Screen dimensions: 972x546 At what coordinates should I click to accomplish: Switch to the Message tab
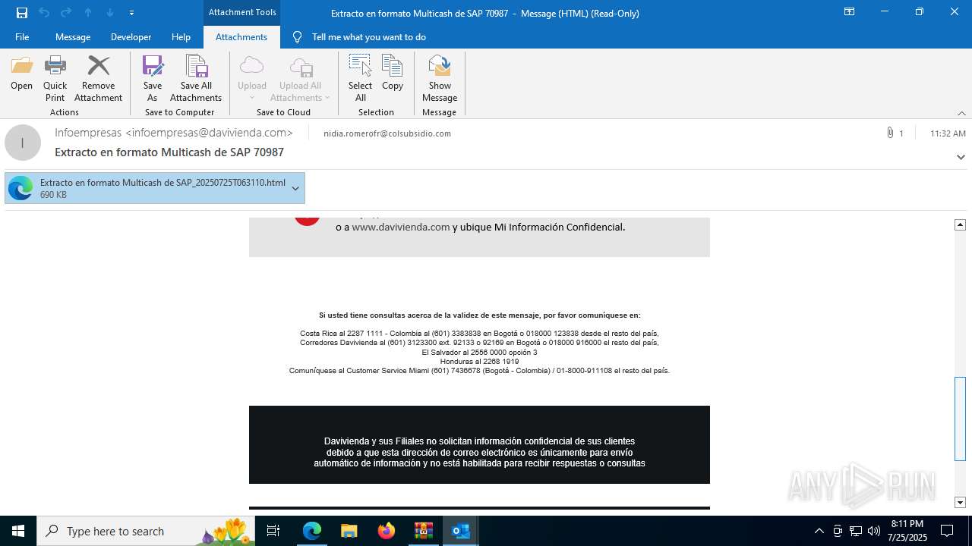(x=73, y=36)
